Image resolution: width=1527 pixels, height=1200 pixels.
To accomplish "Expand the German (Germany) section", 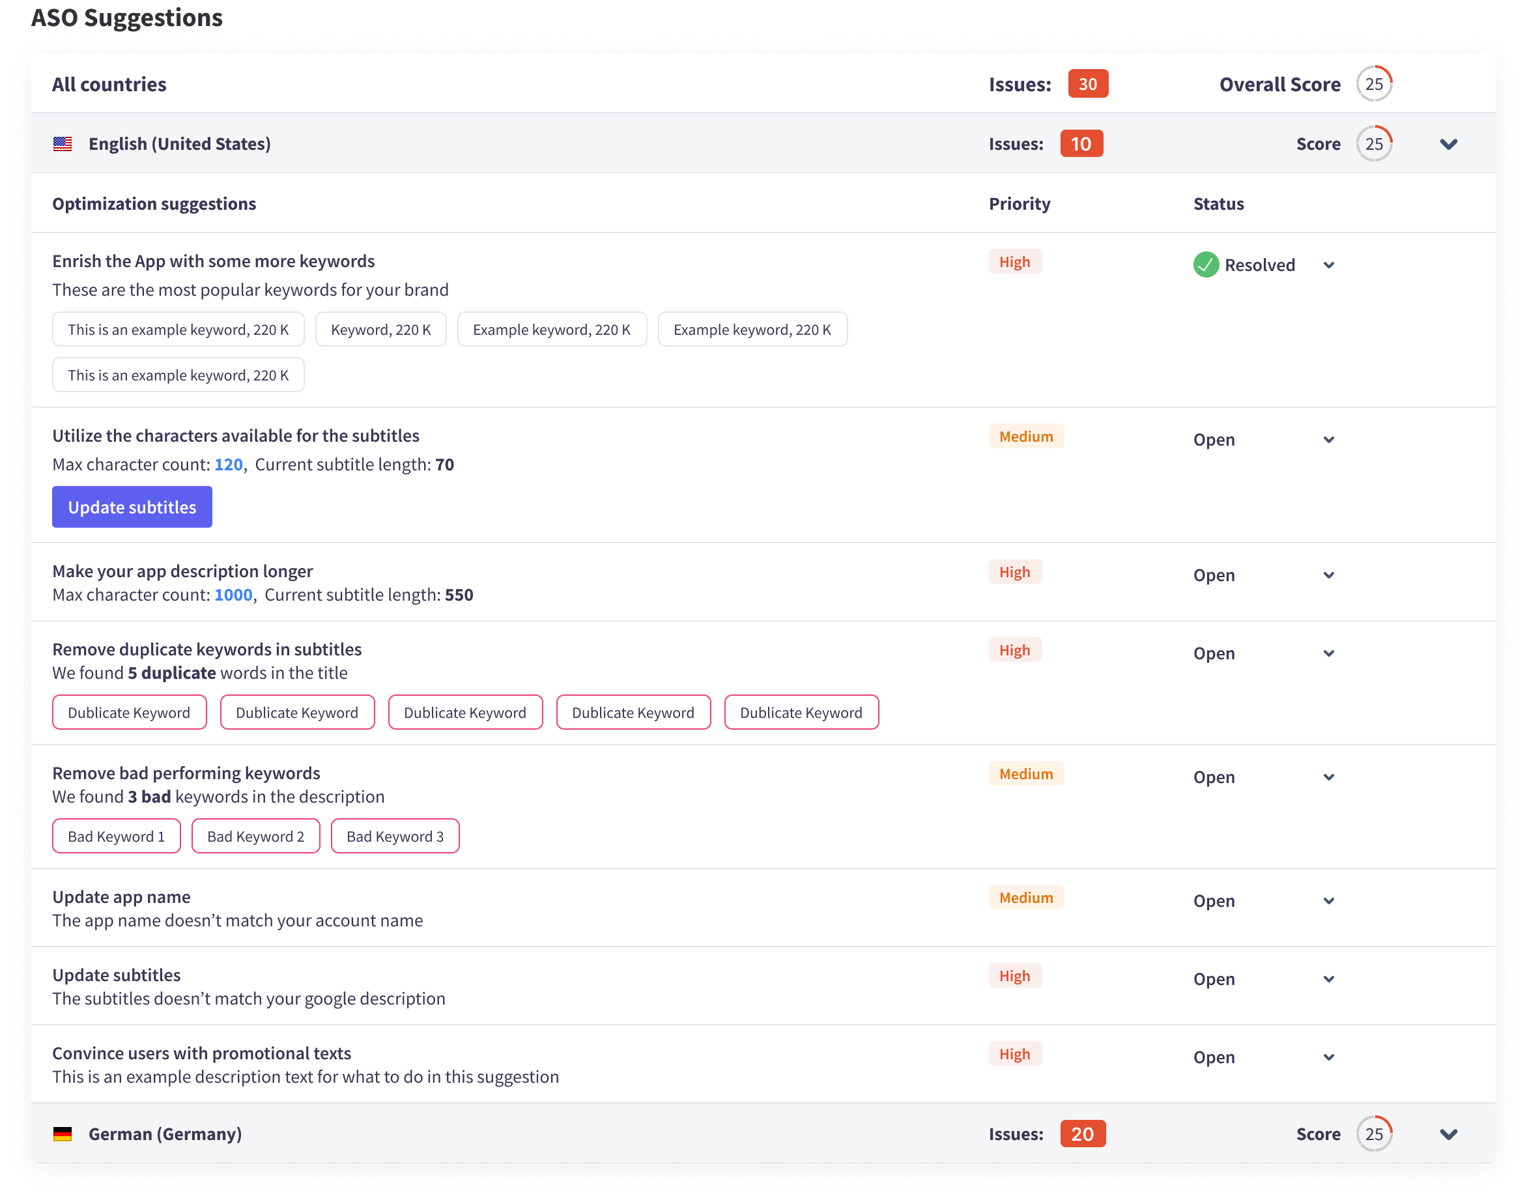I will coord(1448,1134).
